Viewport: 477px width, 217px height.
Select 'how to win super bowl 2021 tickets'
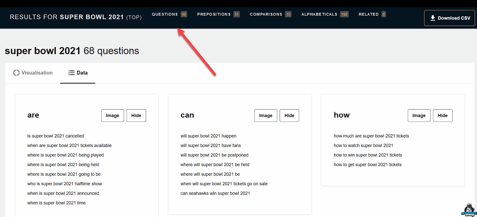click(x=368, y=155)
